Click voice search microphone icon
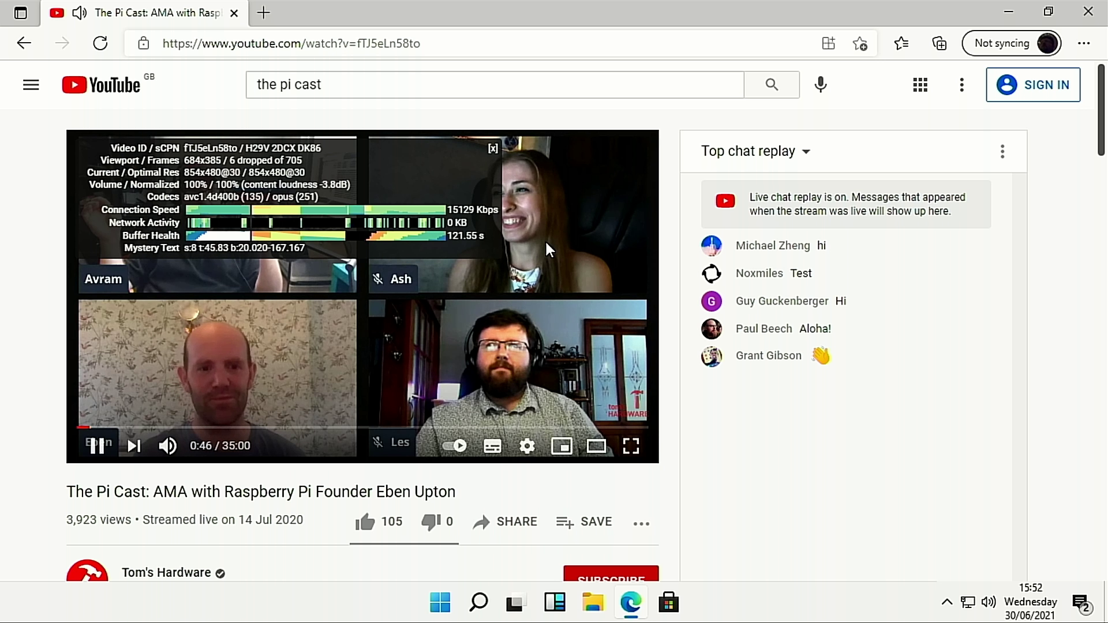Screen dimensions: 1108x623 coord(820,85)
